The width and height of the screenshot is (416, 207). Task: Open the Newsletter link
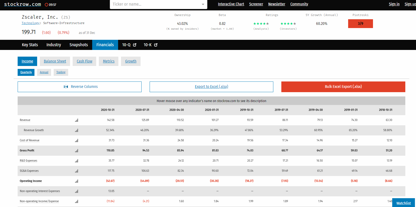277,4
